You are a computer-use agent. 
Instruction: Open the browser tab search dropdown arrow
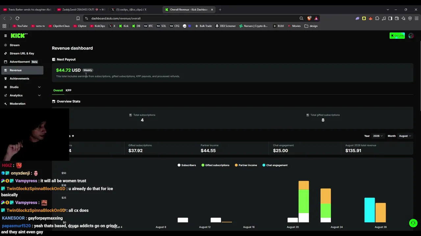pyautogui.click(x=388, y=10)
